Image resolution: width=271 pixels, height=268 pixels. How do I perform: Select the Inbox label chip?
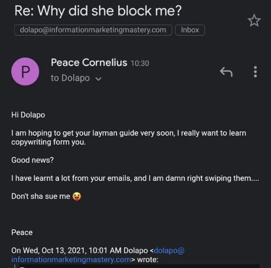190,30
